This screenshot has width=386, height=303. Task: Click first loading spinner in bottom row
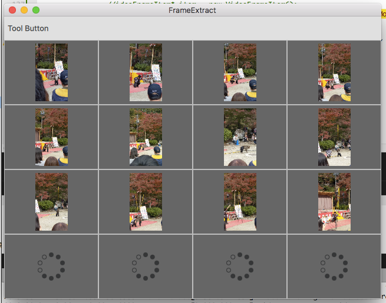pos(51,267)
